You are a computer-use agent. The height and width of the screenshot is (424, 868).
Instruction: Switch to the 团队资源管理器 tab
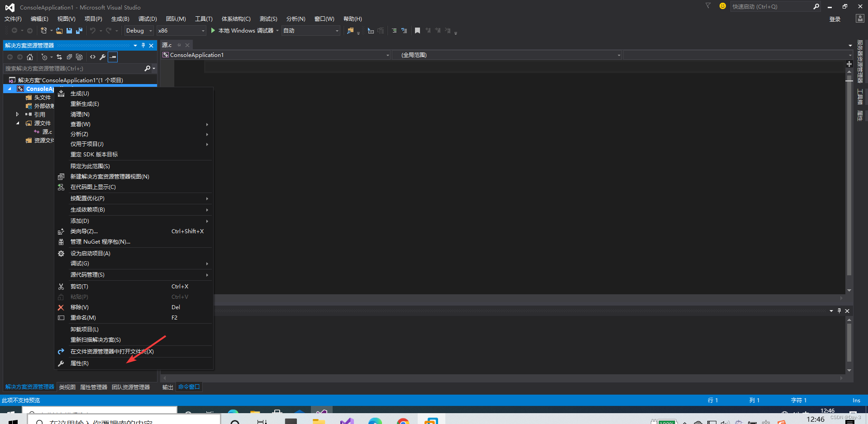(x=131, y=387)
